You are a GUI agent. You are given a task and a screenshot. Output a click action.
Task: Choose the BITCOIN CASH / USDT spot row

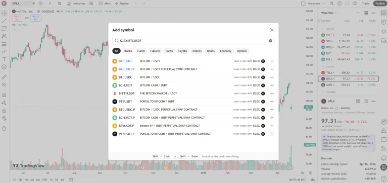(193, 85)
